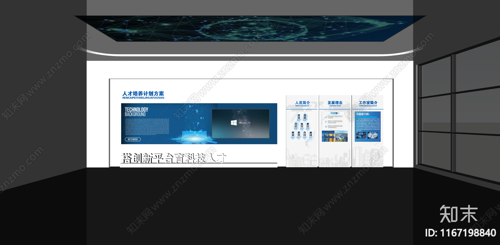Open the 发展理念 panel heading
Viewport: 500px width, 245px height.
335,103
